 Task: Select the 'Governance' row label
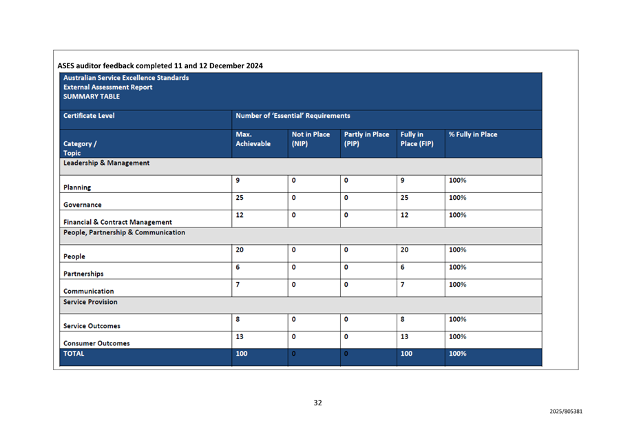83,205
